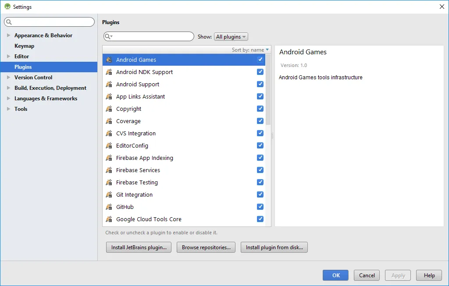Expand the Version Control tree arrow
The height and width of the screenshot is (286, 449).
pos(8,77)
